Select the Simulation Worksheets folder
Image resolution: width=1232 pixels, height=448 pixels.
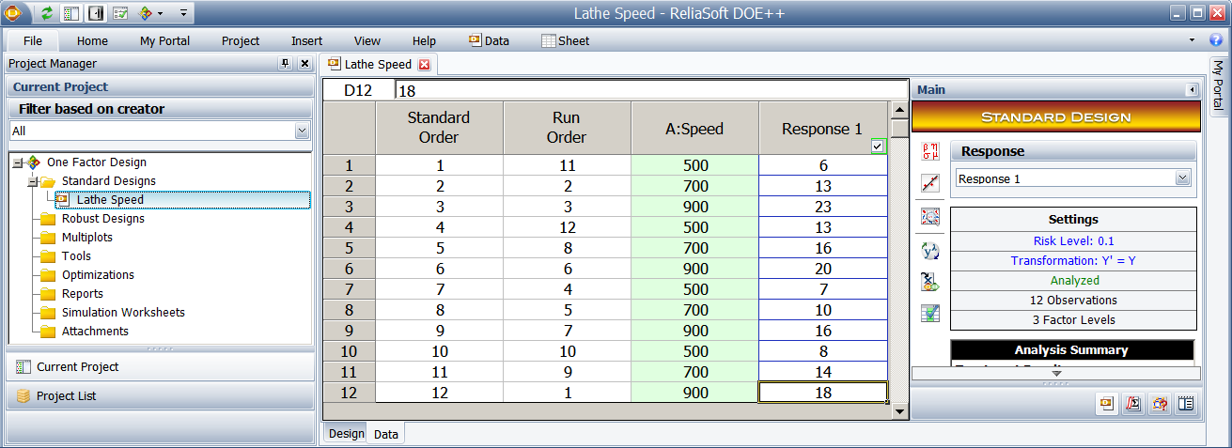pyautogui.click(x=123, y=313)
